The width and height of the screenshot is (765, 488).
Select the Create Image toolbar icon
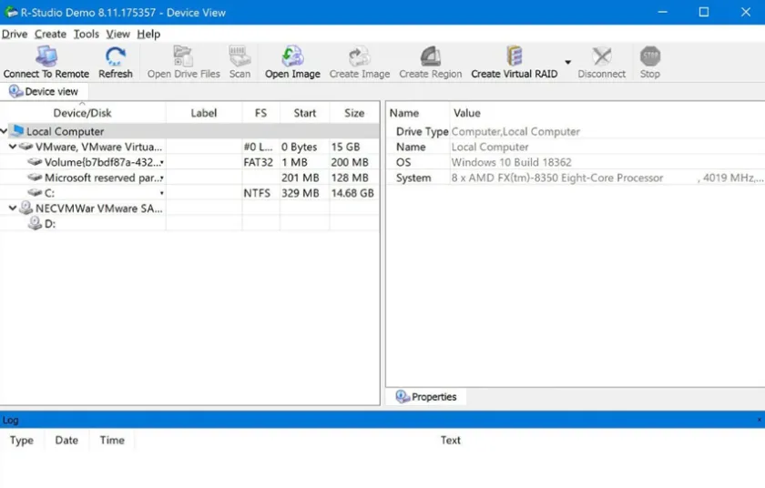(359, 57)
